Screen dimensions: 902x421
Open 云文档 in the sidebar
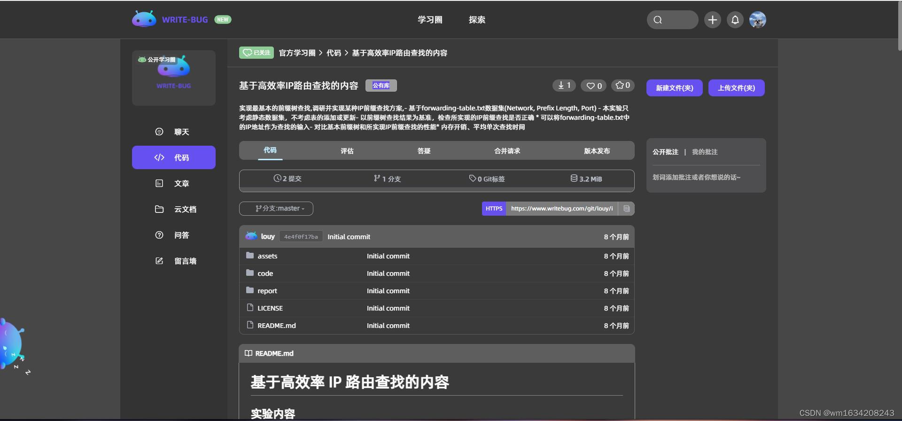coord(174,209)
